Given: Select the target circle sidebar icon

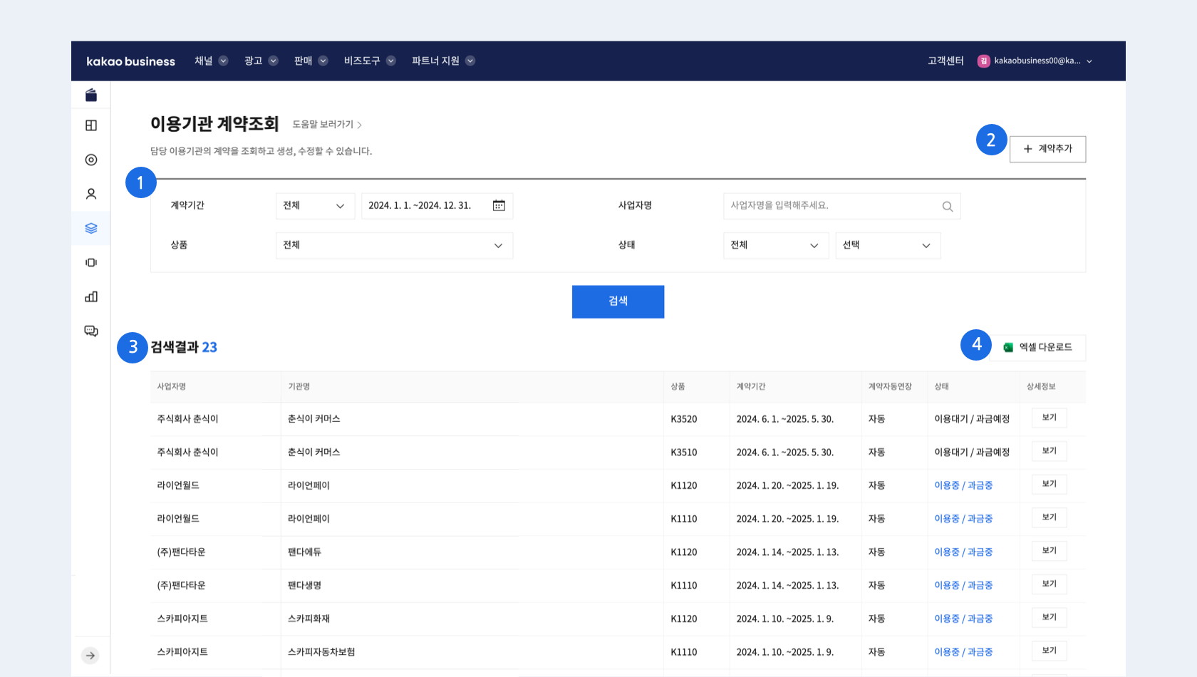Looking at the screenshot, I should 91,160.
